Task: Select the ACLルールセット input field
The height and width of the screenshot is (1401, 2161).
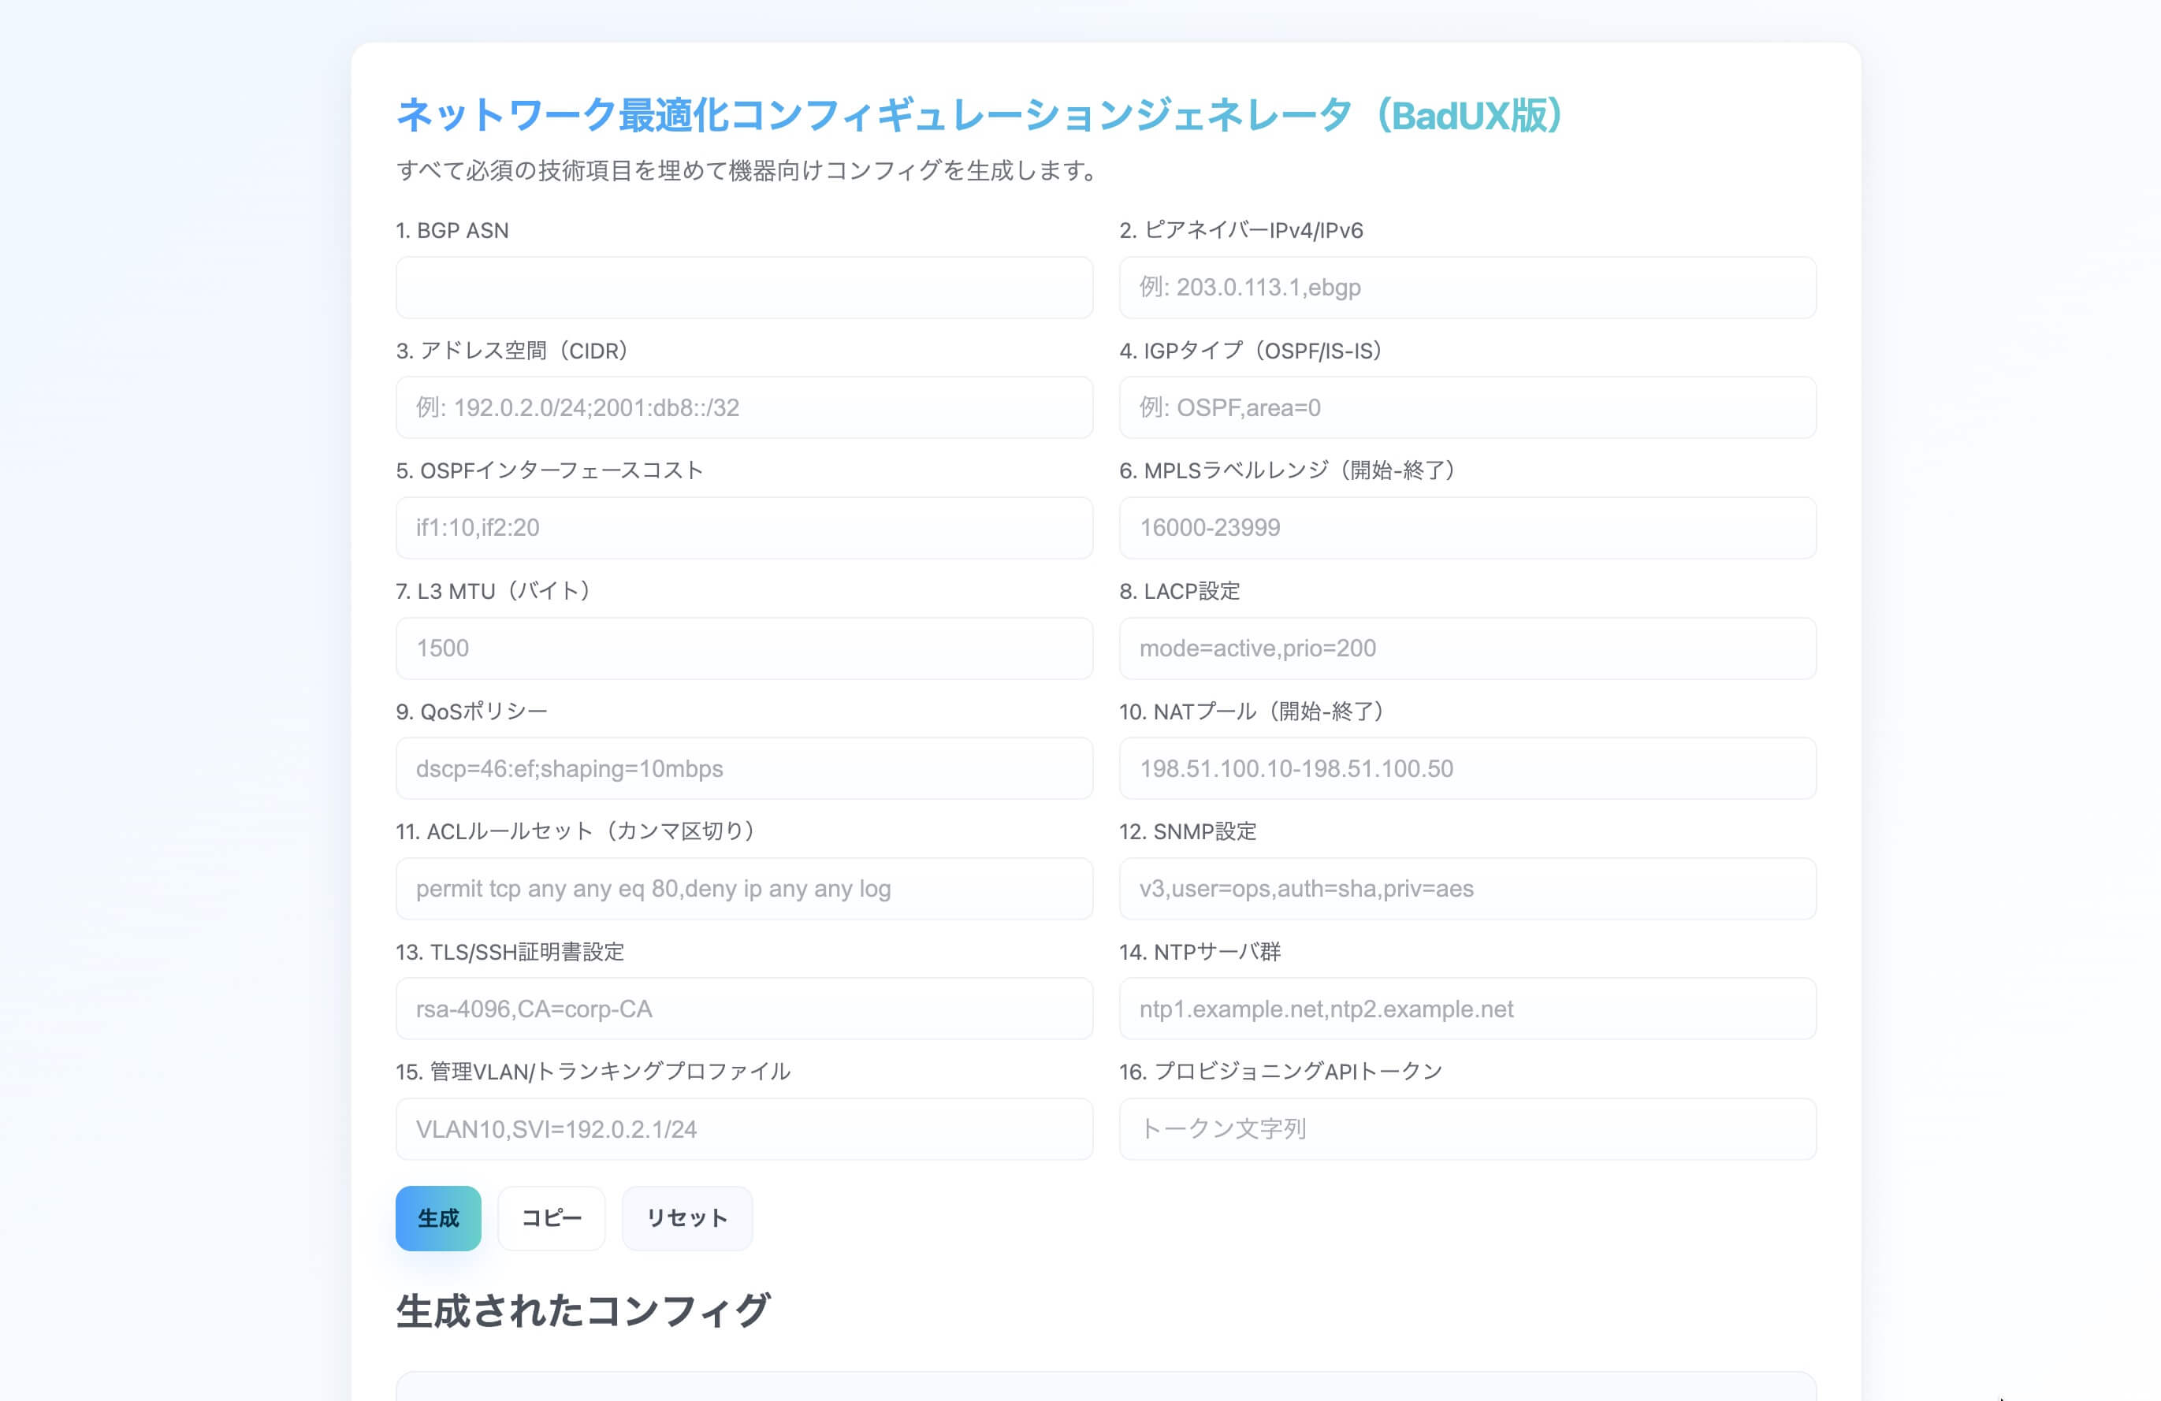Action: 744,888
